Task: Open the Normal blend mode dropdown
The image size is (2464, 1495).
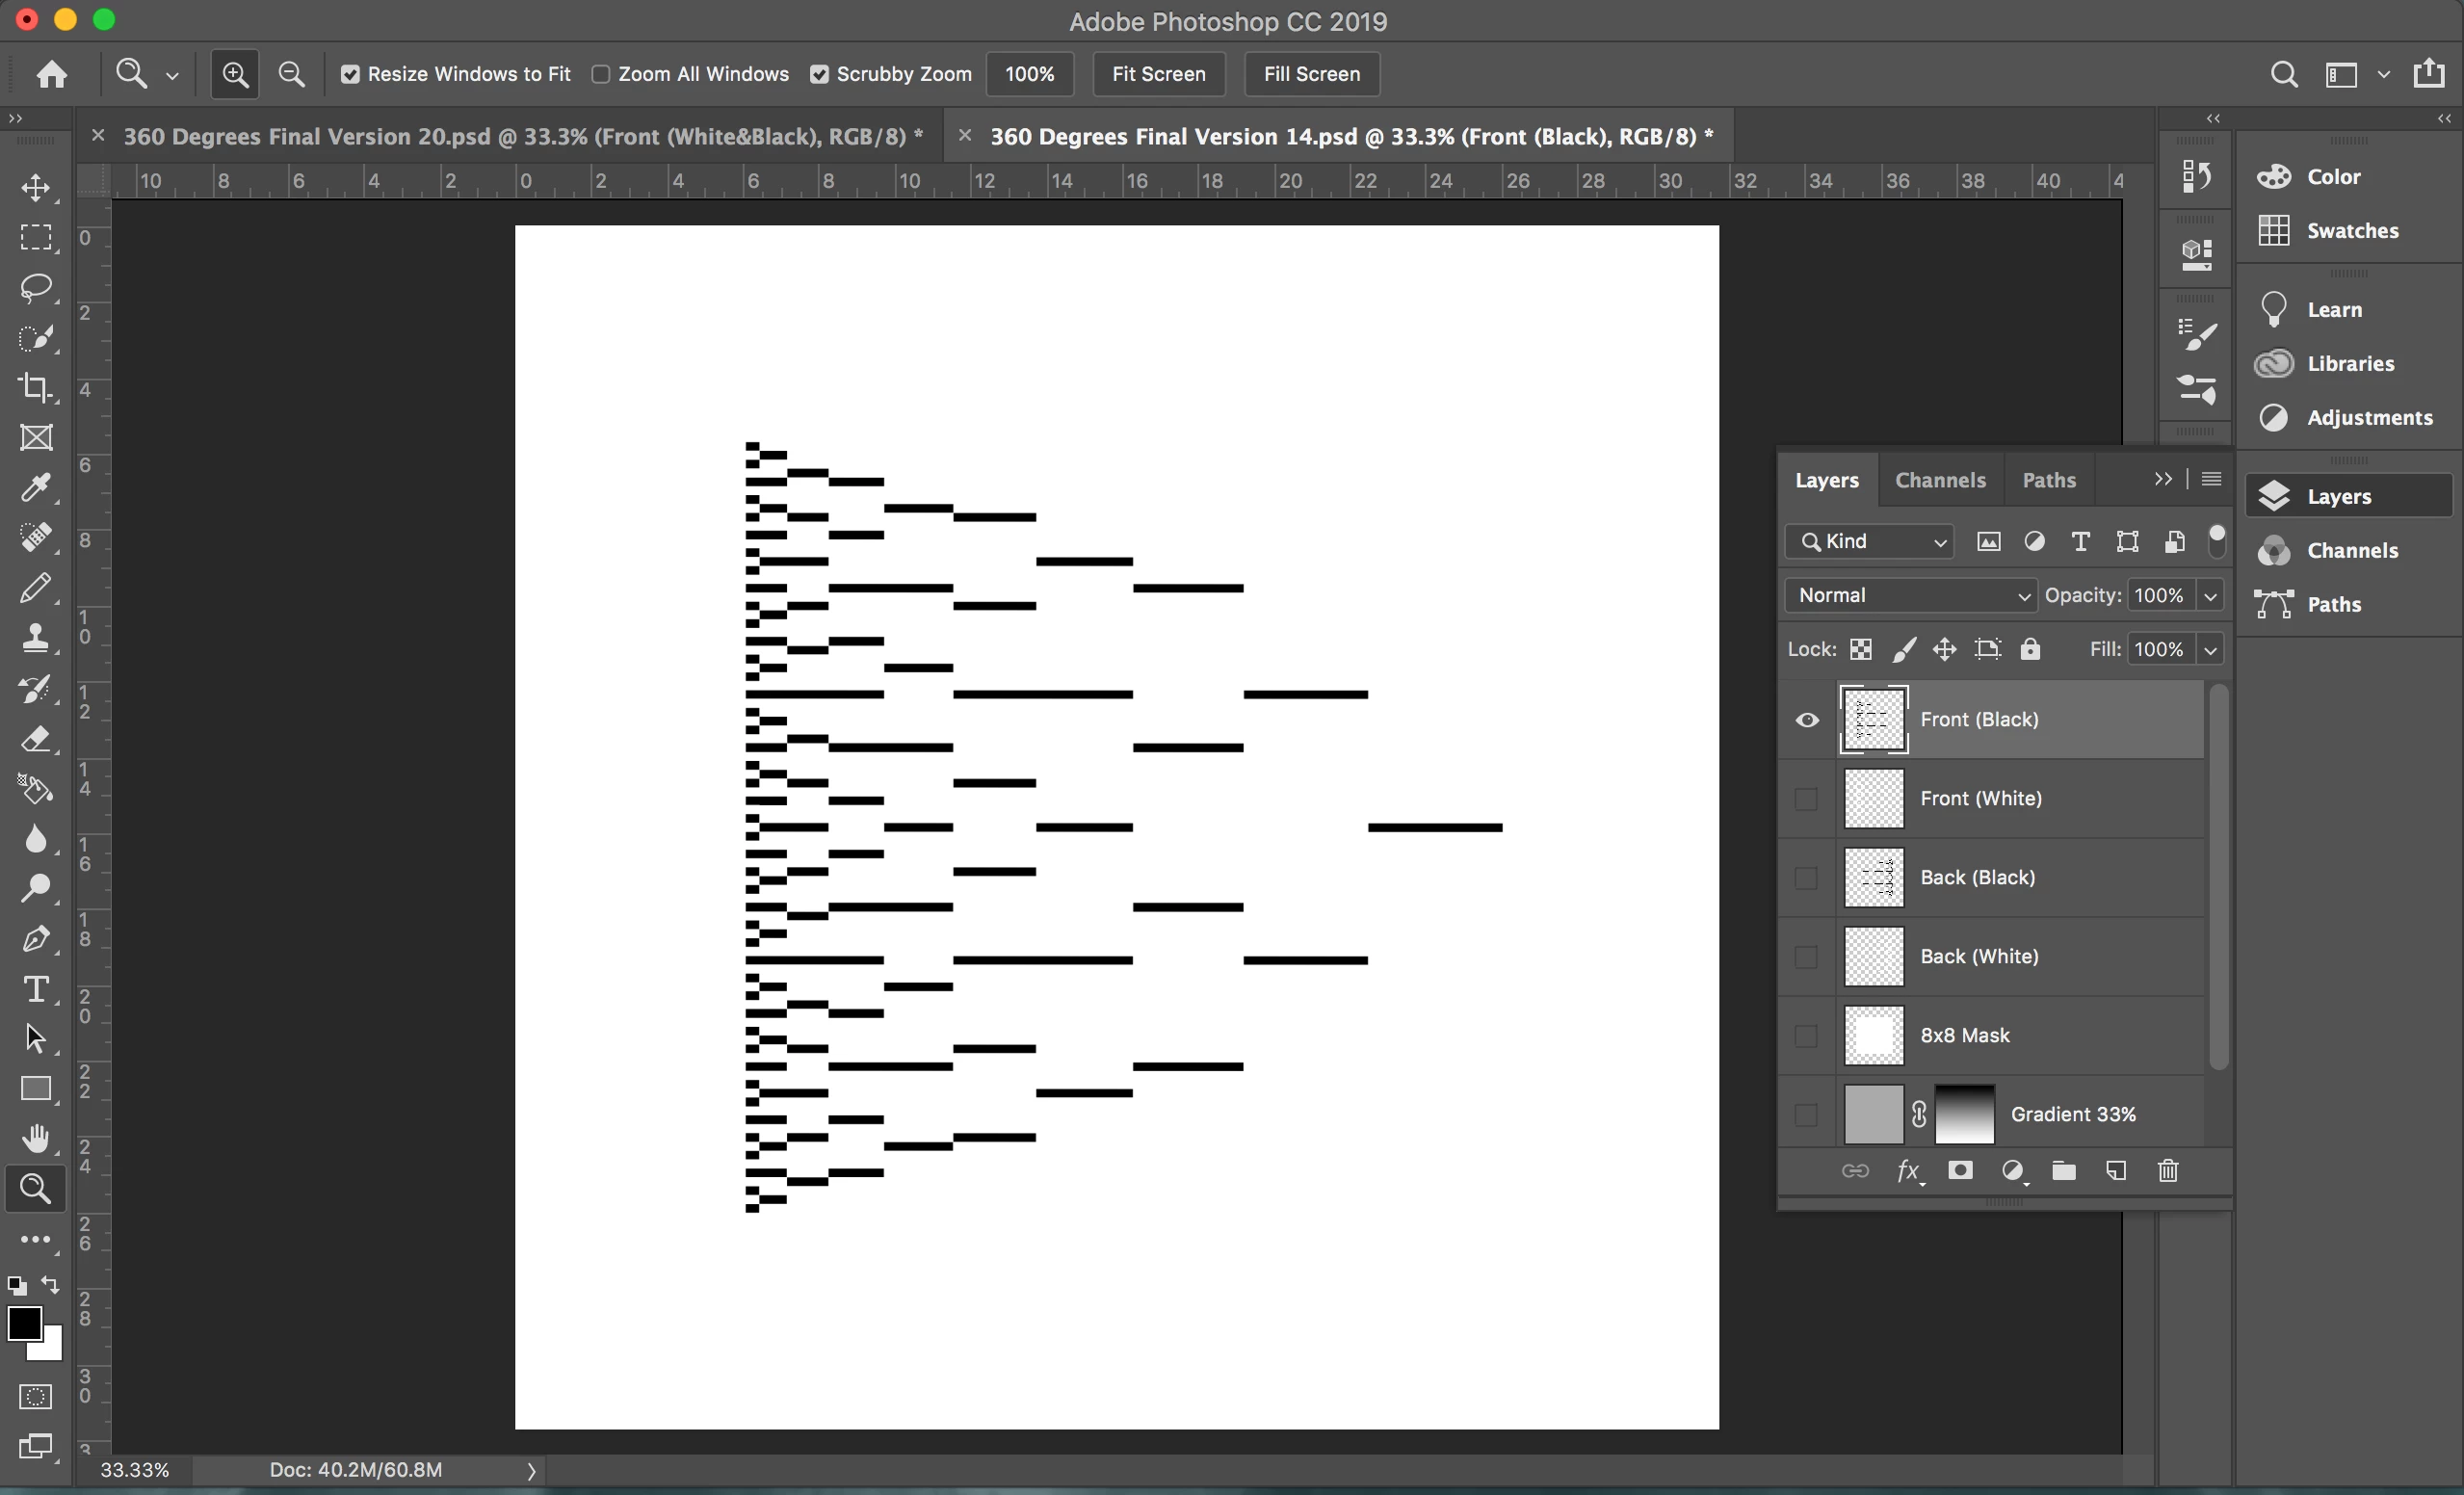Action: click(1910, 596)
